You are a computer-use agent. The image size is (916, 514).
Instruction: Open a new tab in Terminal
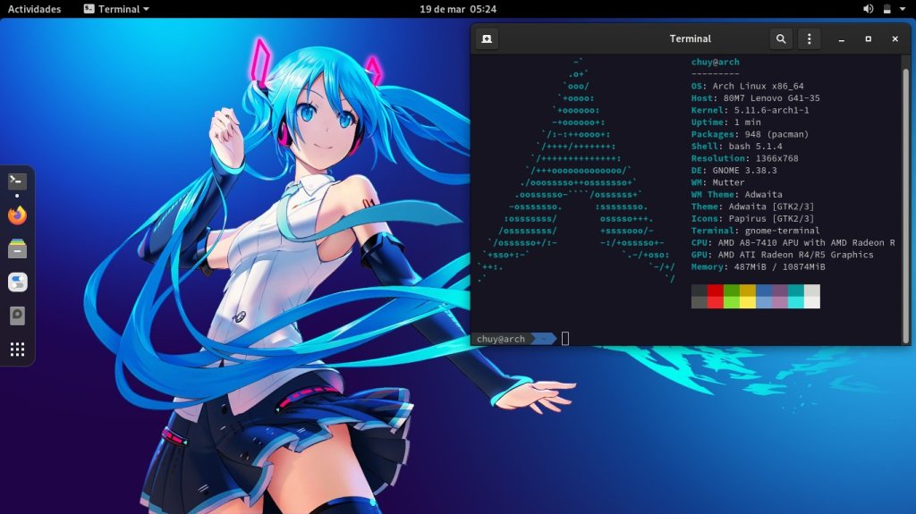tap(487, 38)
